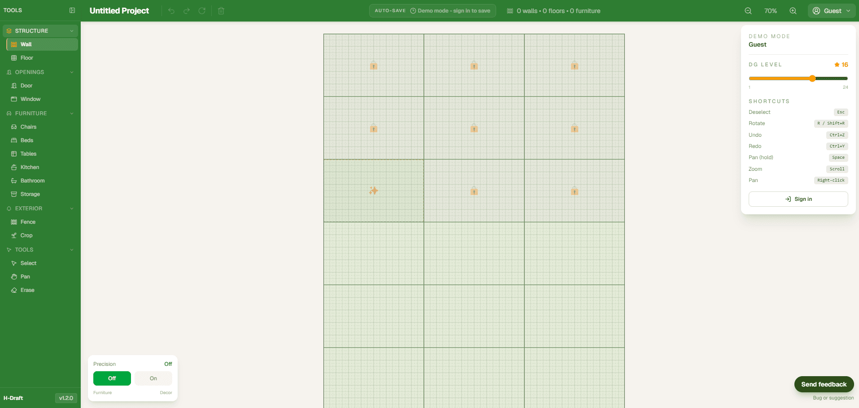The image size is (859, 408).
Task: Click the Undo arrow in the toolbar
Action: point(171,11)
